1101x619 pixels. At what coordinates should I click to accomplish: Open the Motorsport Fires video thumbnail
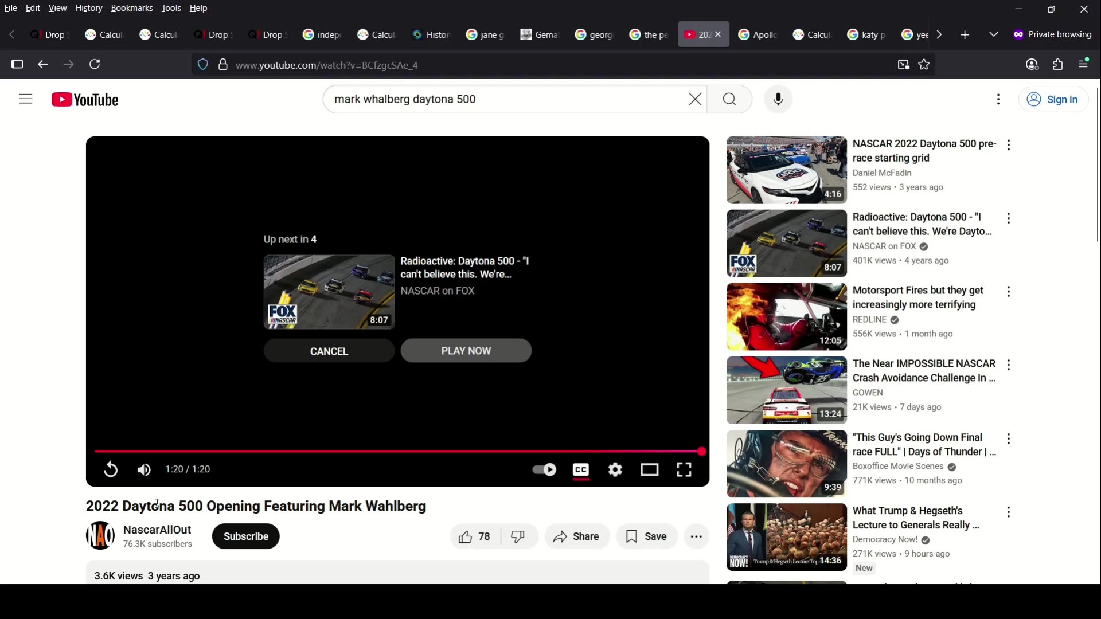click(x=787, y=317)
